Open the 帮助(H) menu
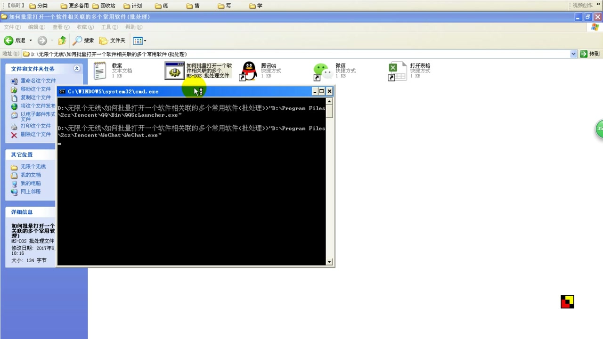Image resolution: width=603 pixels, height=339 pixels. click(x=134, y=27)
